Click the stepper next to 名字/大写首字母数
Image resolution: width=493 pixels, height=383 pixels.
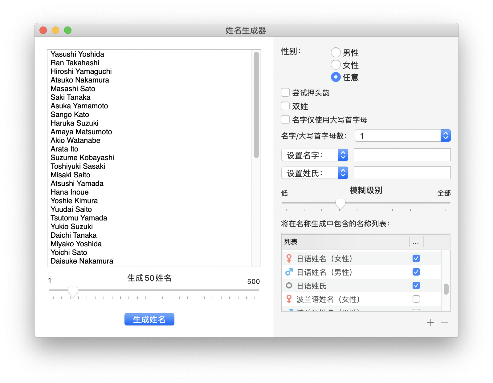pyautogui.click(x=446, y=135)
